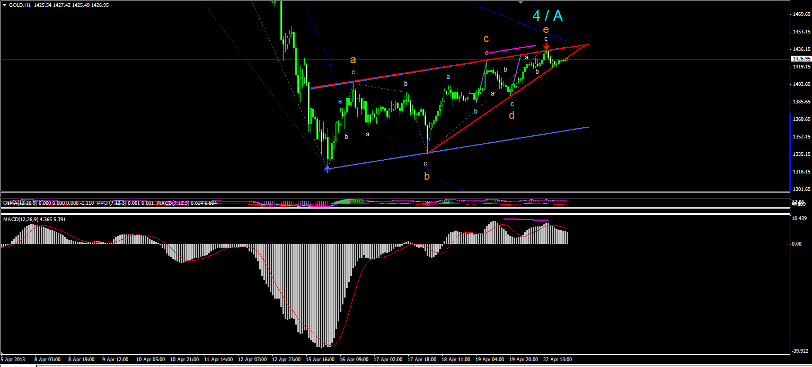This screenshot has height=367, width=812.
Task: Click the 1453.15 price axis label
Action: click(x=801, y=32)
